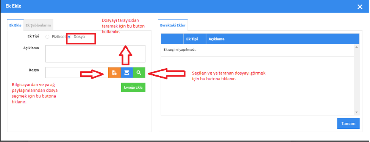Focus the Açıklama text area
Viewport: 370px width, 142px height.
[x=95, y=54]
